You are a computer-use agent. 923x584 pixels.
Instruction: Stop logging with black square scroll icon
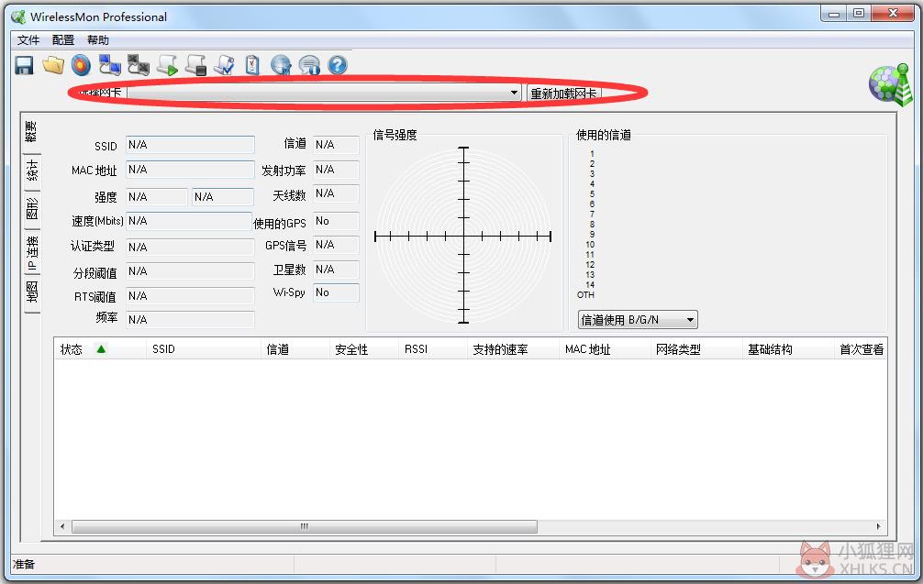(x=196, y=65)
